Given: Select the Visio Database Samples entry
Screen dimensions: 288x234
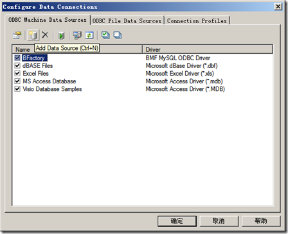Looking at the screenshot, I should (x=52, y=89).
